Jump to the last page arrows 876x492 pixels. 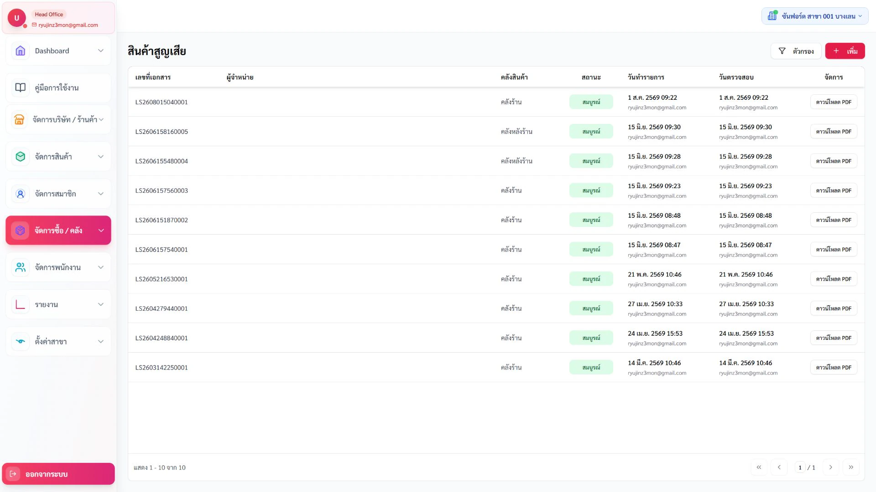tap(851, 467)
